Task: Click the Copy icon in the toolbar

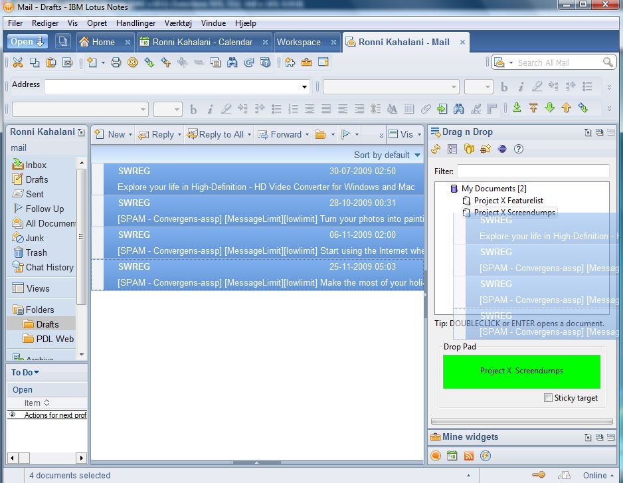Action: click(x=35, y=62)
